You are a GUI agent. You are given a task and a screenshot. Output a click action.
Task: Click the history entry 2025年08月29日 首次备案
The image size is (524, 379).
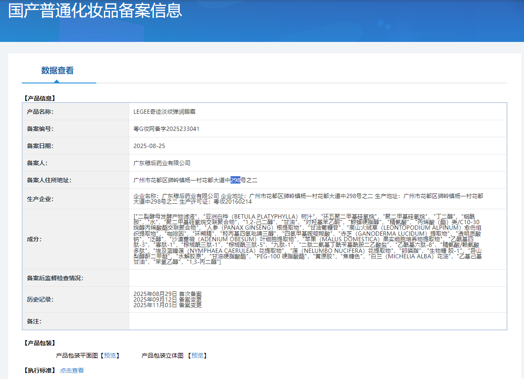click(x=167, y=294)
